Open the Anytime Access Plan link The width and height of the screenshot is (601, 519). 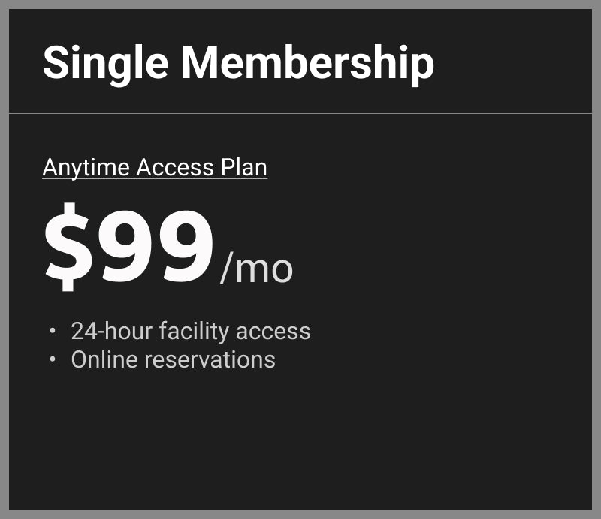point(155,168)
